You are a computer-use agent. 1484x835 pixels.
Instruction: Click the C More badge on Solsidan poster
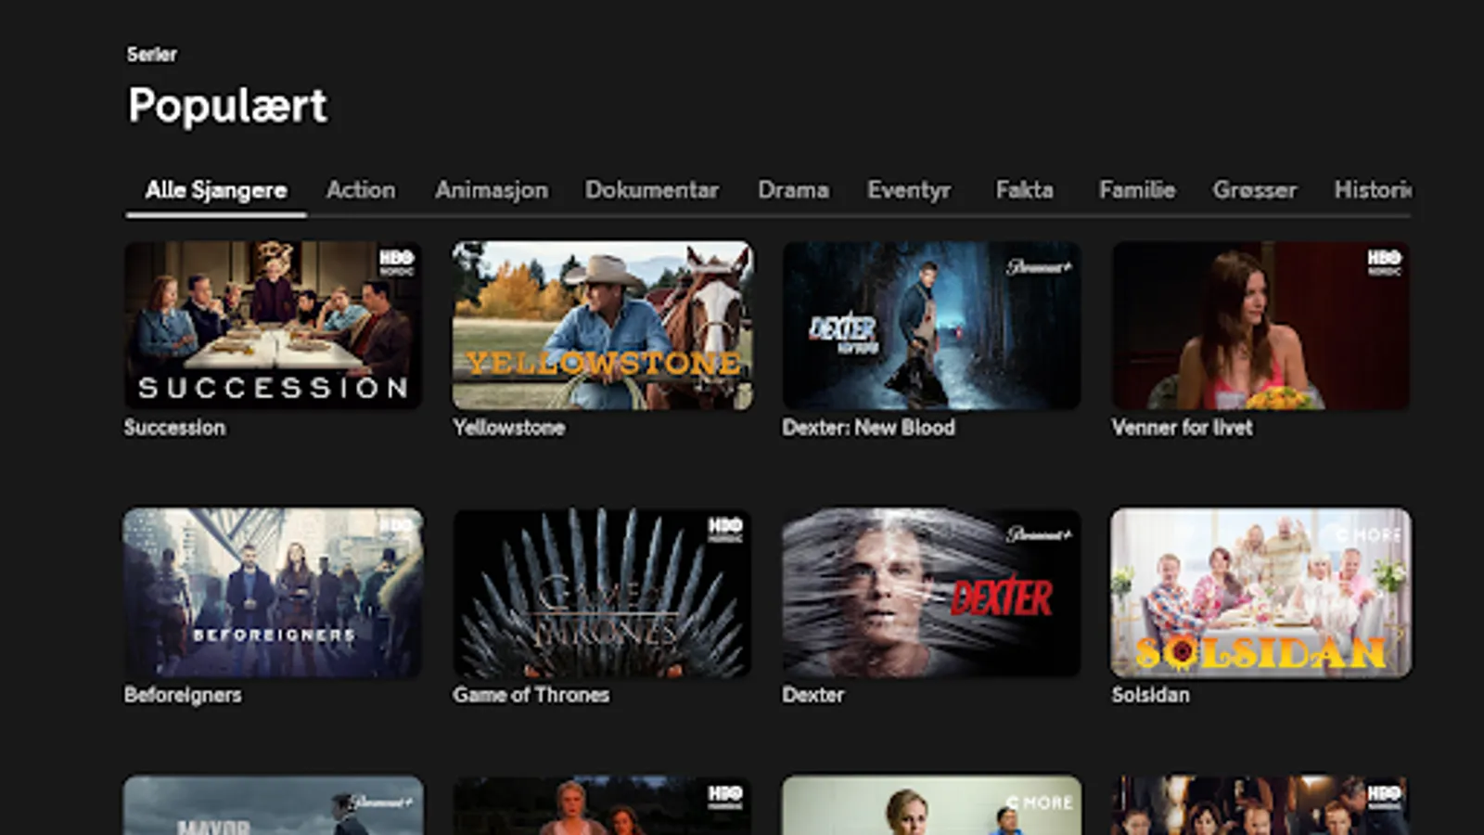(1368, 534)
